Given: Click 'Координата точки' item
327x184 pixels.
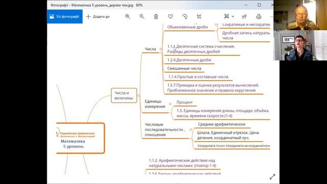Looking at the screenshot, I should pos(233,146).
